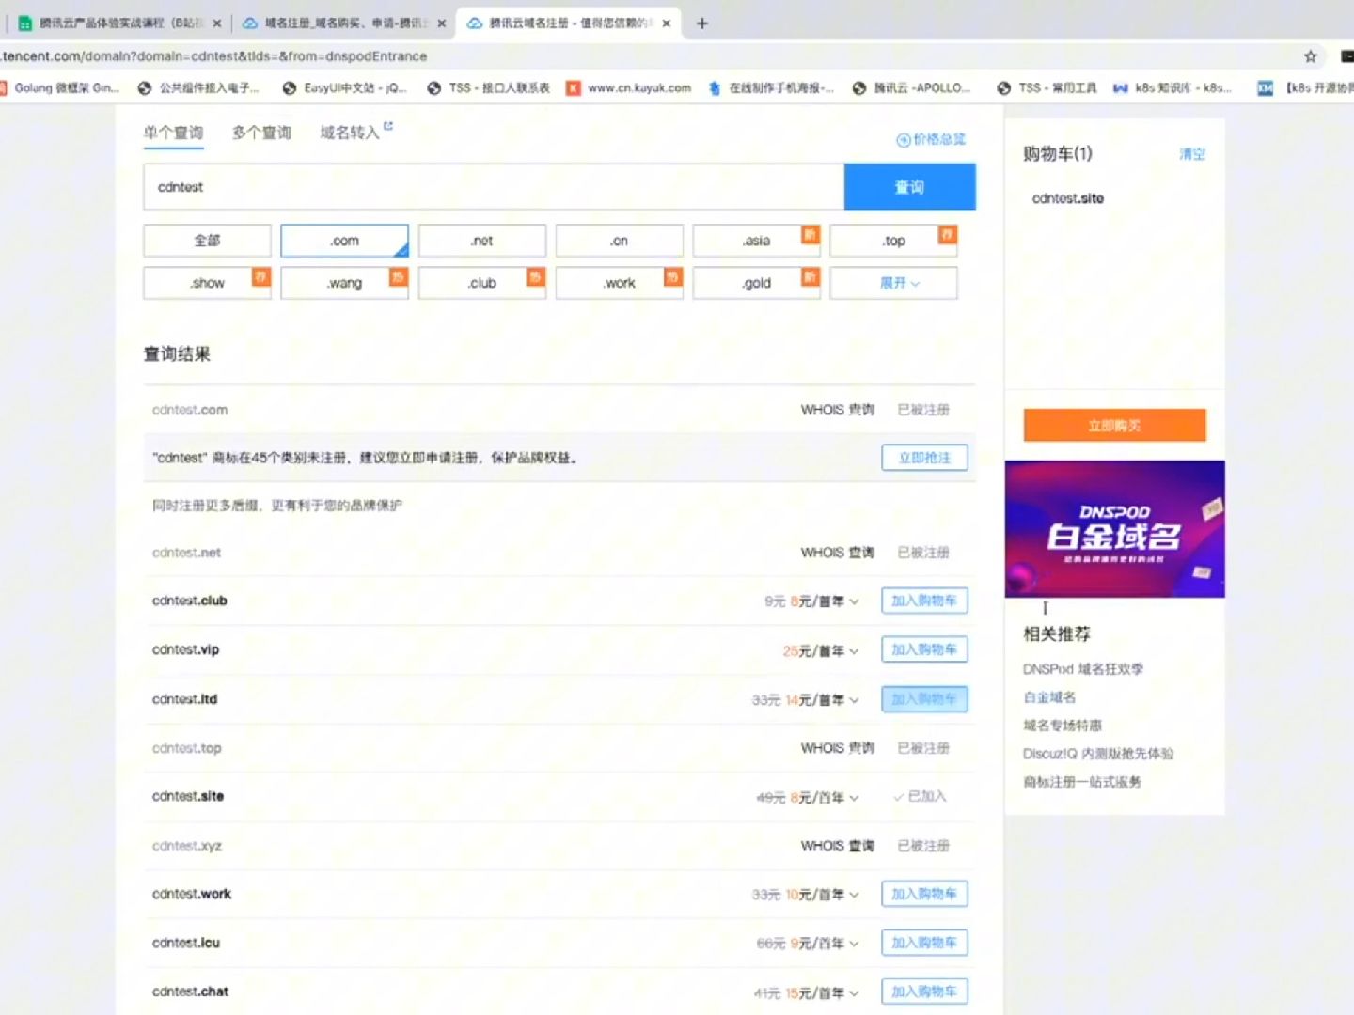Viewport: 1354px width, 1015px height.
Task: Toggle the .cn suffix filter
Action: click(x=619, y=241)
